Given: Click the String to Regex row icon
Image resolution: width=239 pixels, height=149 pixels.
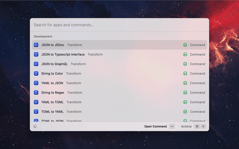Looking at the screenshot, I should pos(36,92).
